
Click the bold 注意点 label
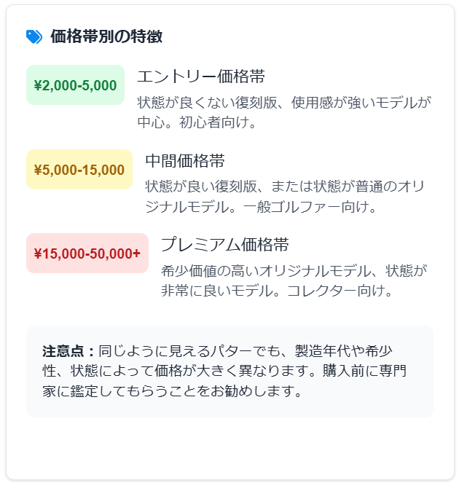click(x=68, y=350)
